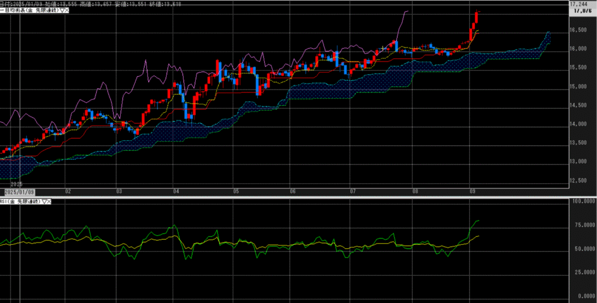Open the Ichimoku chart settings triangle dropdown

tap(61, 11)
